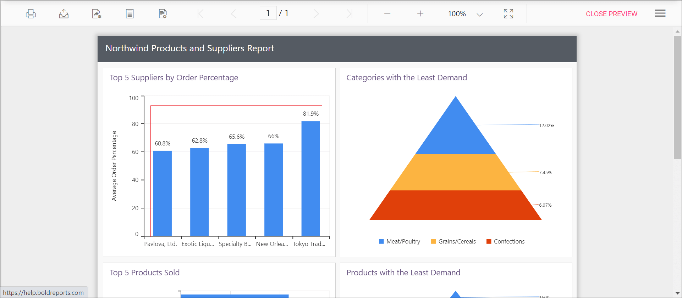The width and height of the screenshot is (682, 298).
Task: Click the 65.6% data label
Action: (236, 137)
